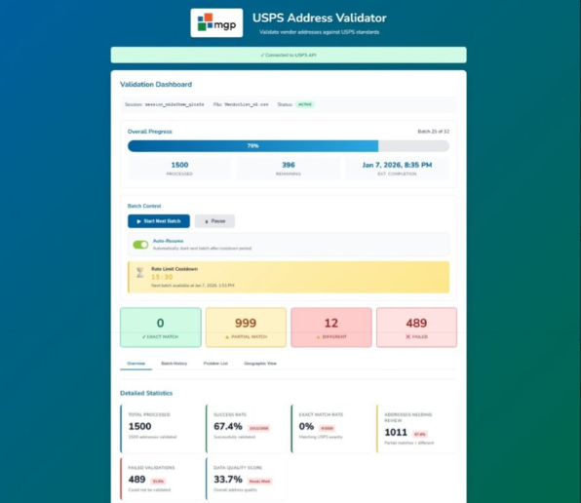Open the Batch History tab
This screenshot has height=503, width=581.
174,364
